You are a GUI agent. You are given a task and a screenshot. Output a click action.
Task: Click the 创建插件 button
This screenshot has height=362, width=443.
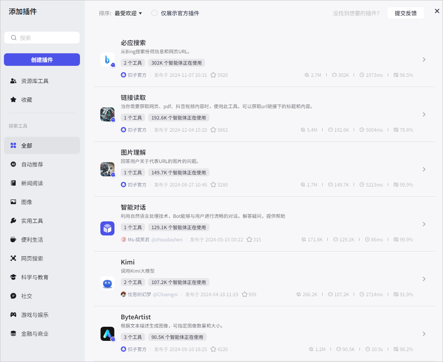[42, 60]
